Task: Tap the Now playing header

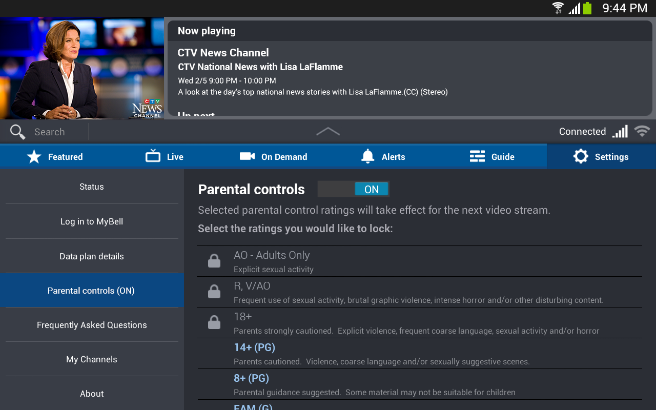Action: (207, 31)
